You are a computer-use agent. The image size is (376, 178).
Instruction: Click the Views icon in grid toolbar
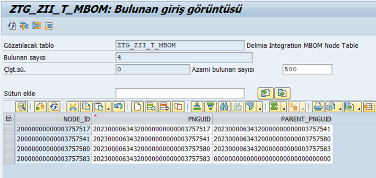point(332,107)
